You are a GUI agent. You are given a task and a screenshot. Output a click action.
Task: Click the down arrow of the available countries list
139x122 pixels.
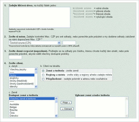tap(56, 116)
